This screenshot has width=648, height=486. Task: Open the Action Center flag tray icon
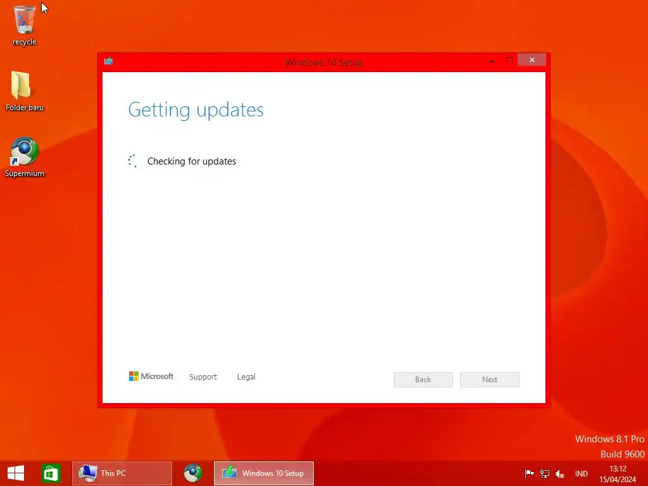[x=530, y=473]
